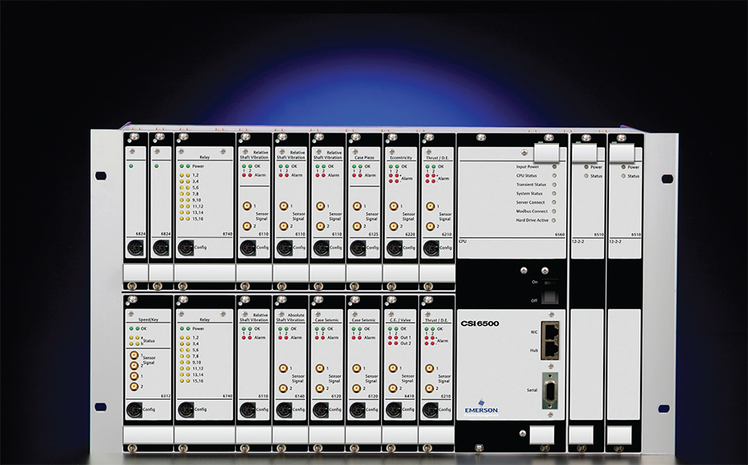Click the "Eccentricity" module title
Screen dimensions: 748x465
401,157
